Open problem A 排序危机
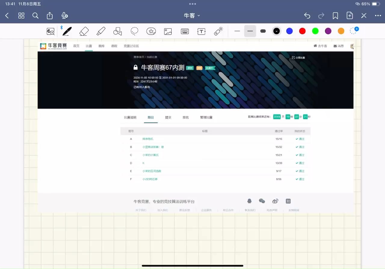The height and width of the screenshot is (269, 385). [x=148, y=139]
